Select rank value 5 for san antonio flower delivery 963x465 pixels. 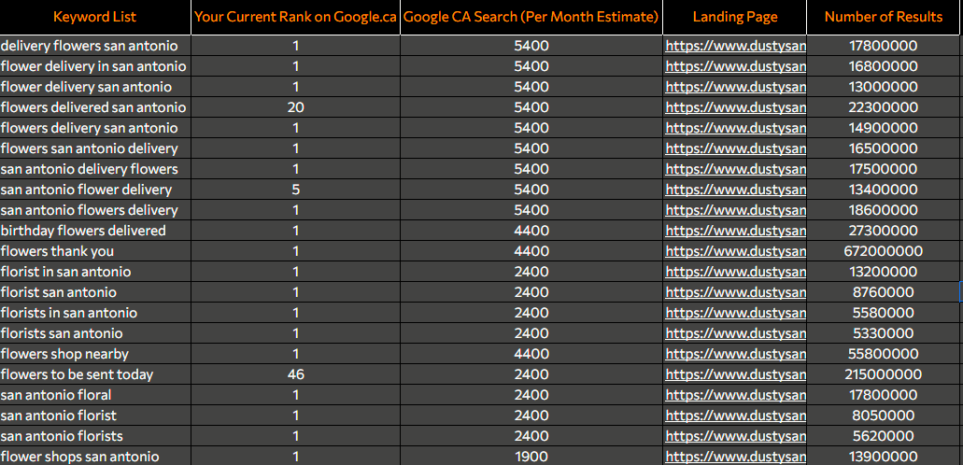(x=296, y=190)
